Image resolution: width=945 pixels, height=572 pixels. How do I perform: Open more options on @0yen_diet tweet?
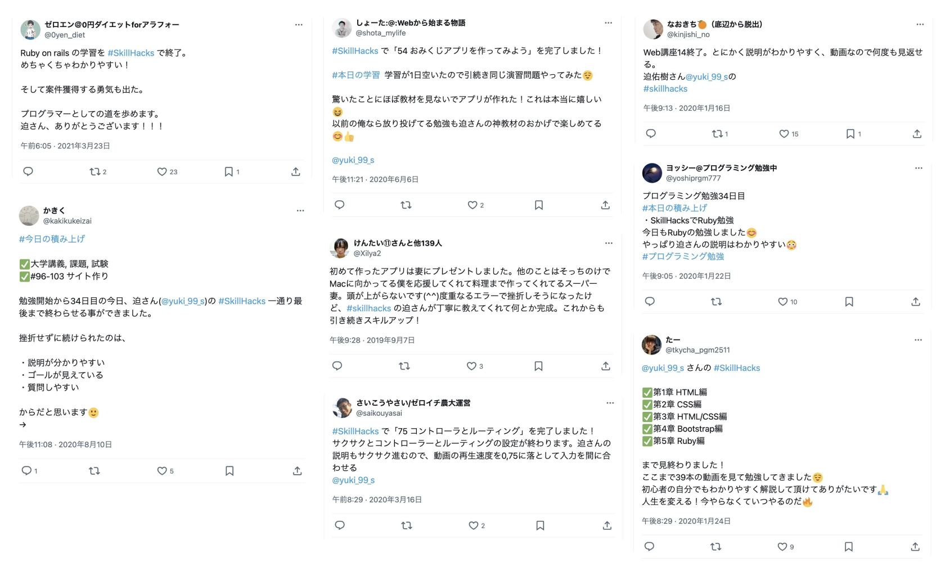pyautogui.click(x=299, y=25)
